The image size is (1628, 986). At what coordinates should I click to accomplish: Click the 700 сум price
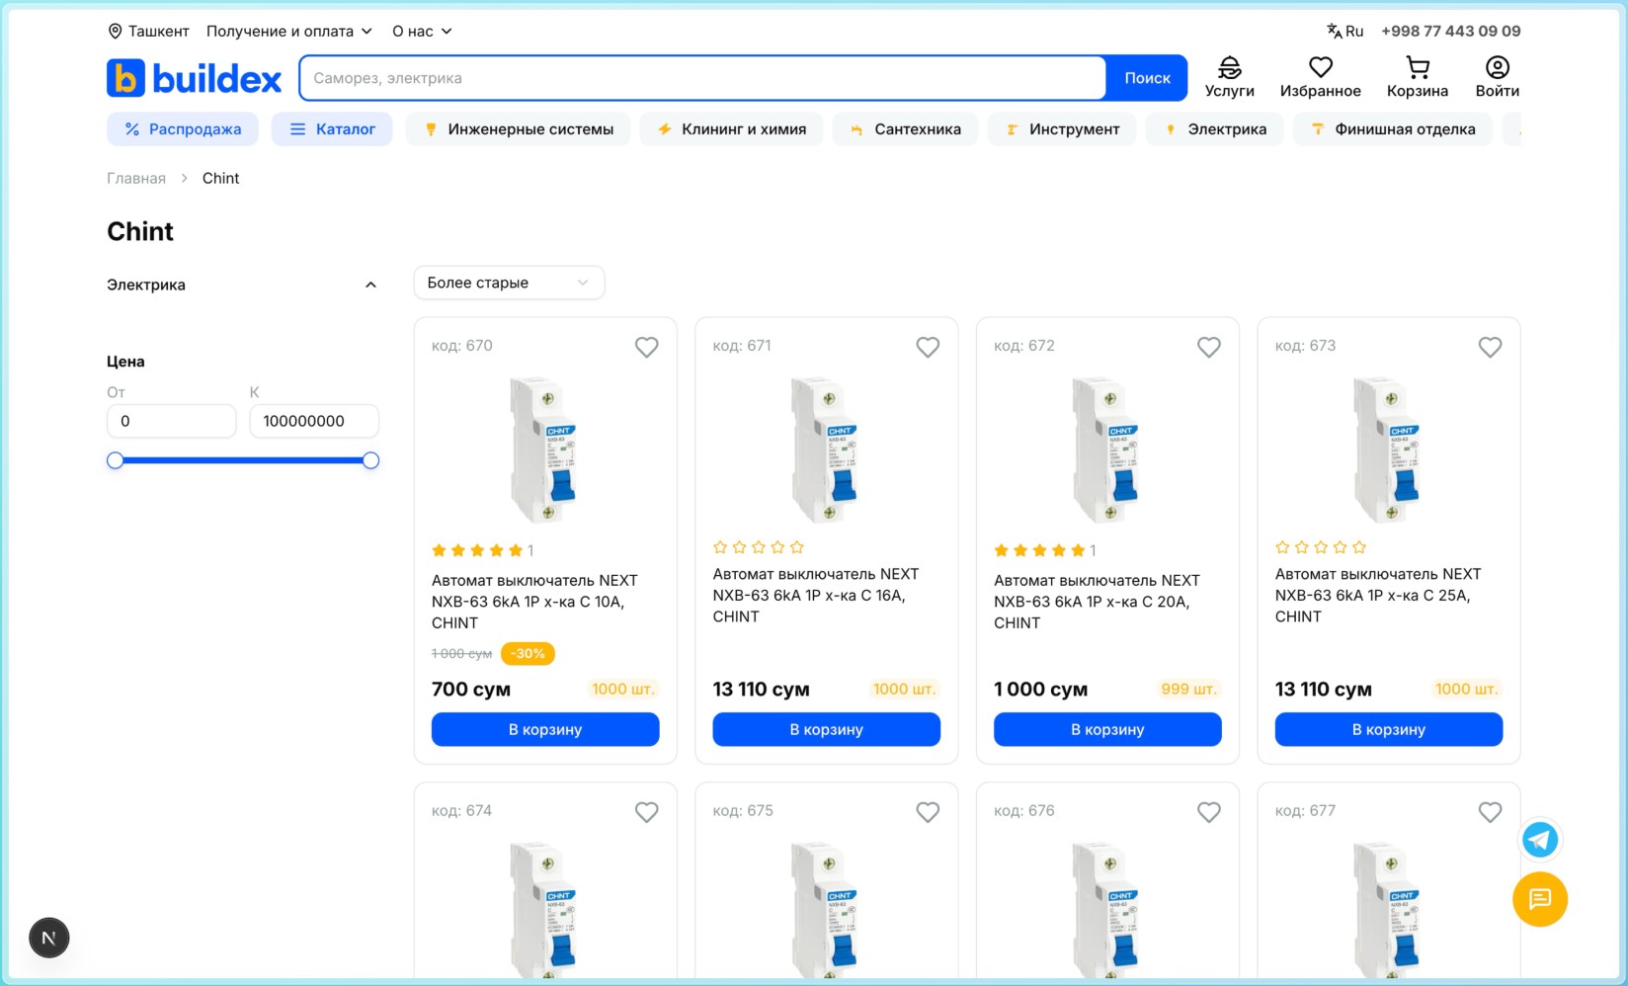click(471, 690)
